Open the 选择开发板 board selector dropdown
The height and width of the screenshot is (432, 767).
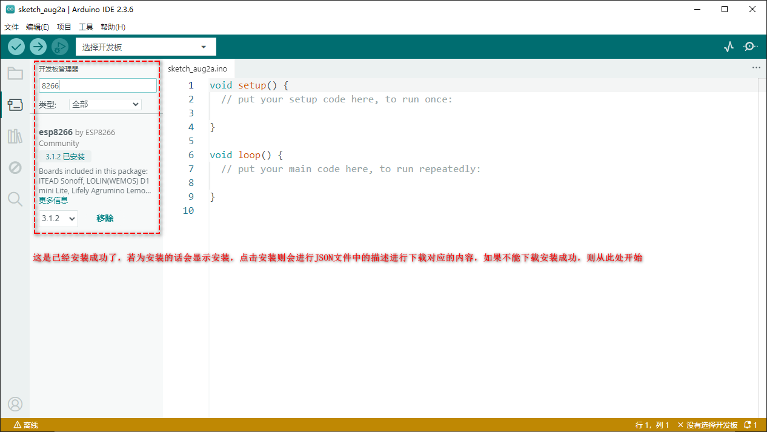146,47
